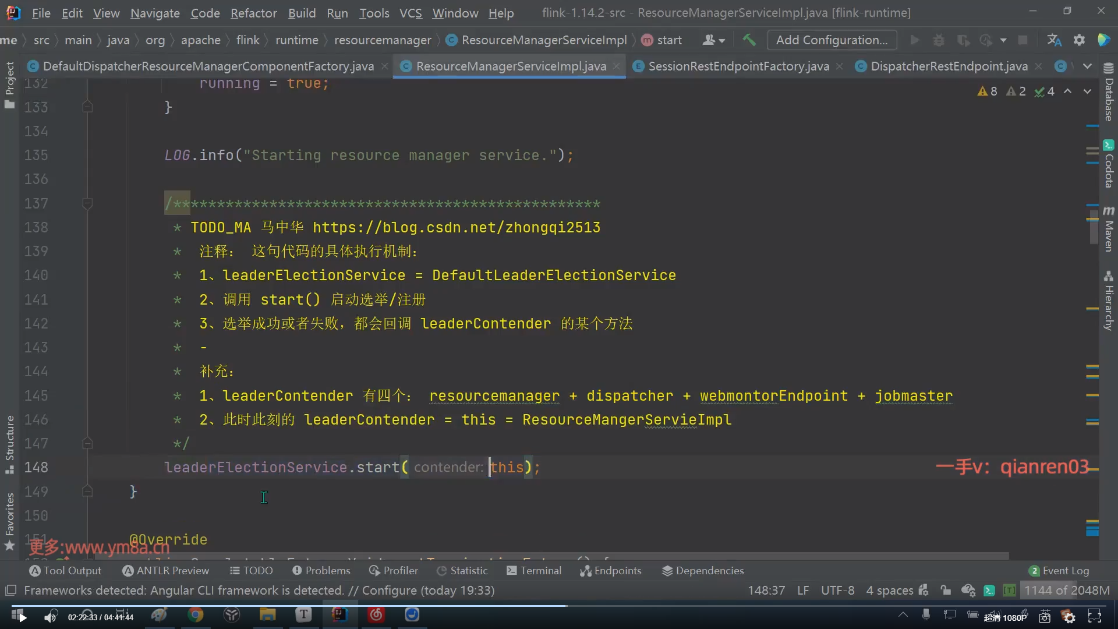Screen dimensions: 1118x629
Task: Click the video playback progress bar
Action: (349, 606)
